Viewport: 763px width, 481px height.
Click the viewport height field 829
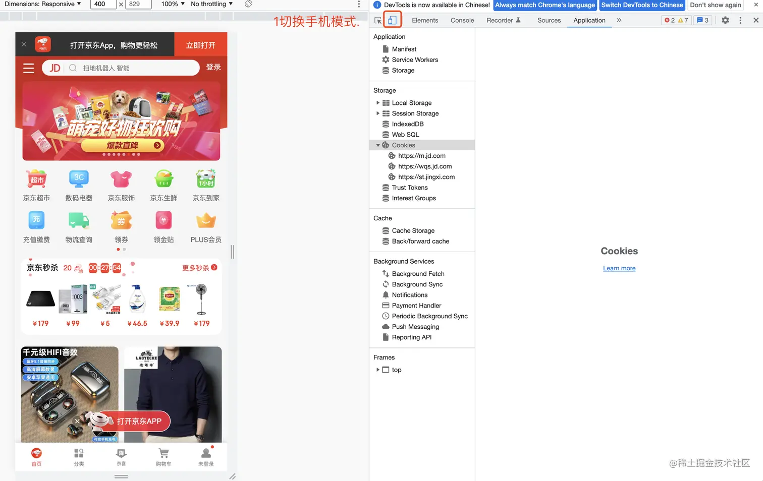[x=138, y=4]
